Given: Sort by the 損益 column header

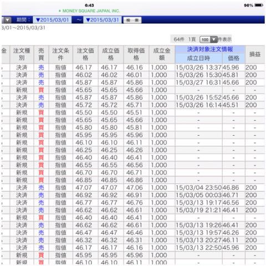Looking at the screenshot, I should point(255,54).
